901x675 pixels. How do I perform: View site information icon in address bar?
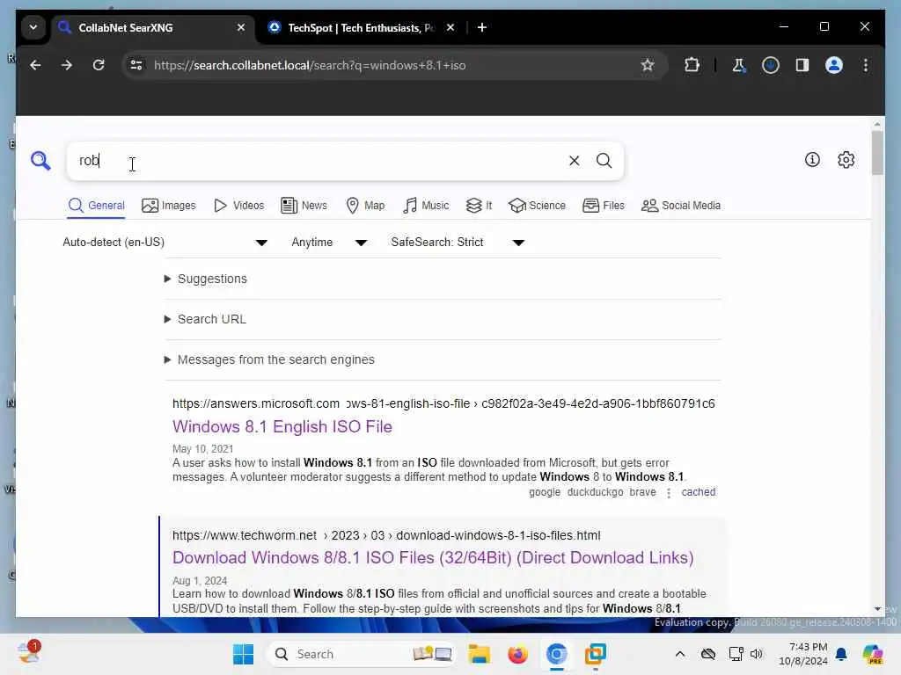tap(136, 65)
